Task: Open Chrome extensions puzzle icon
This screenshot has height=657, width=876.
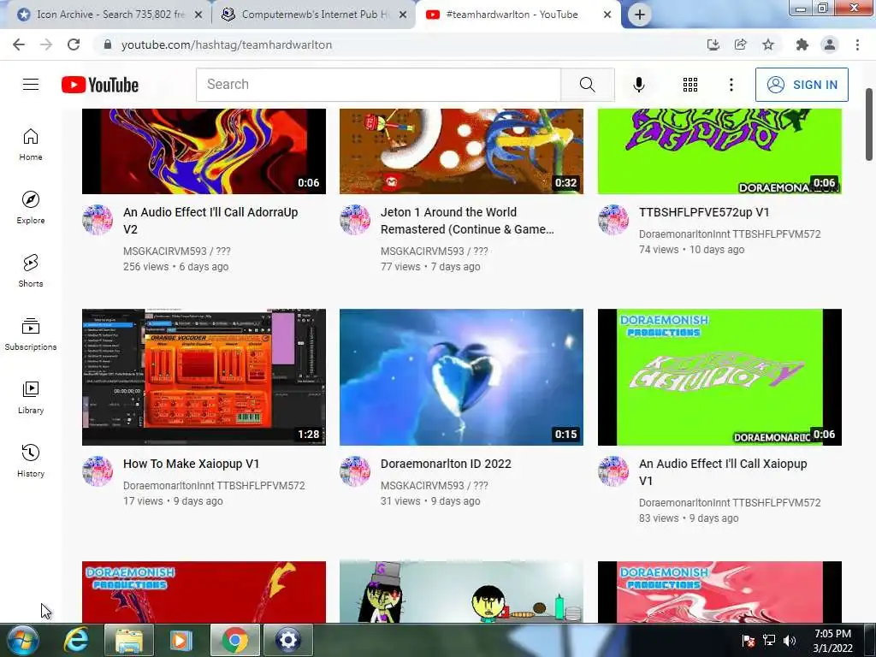Action: click(x=802, y=44)
